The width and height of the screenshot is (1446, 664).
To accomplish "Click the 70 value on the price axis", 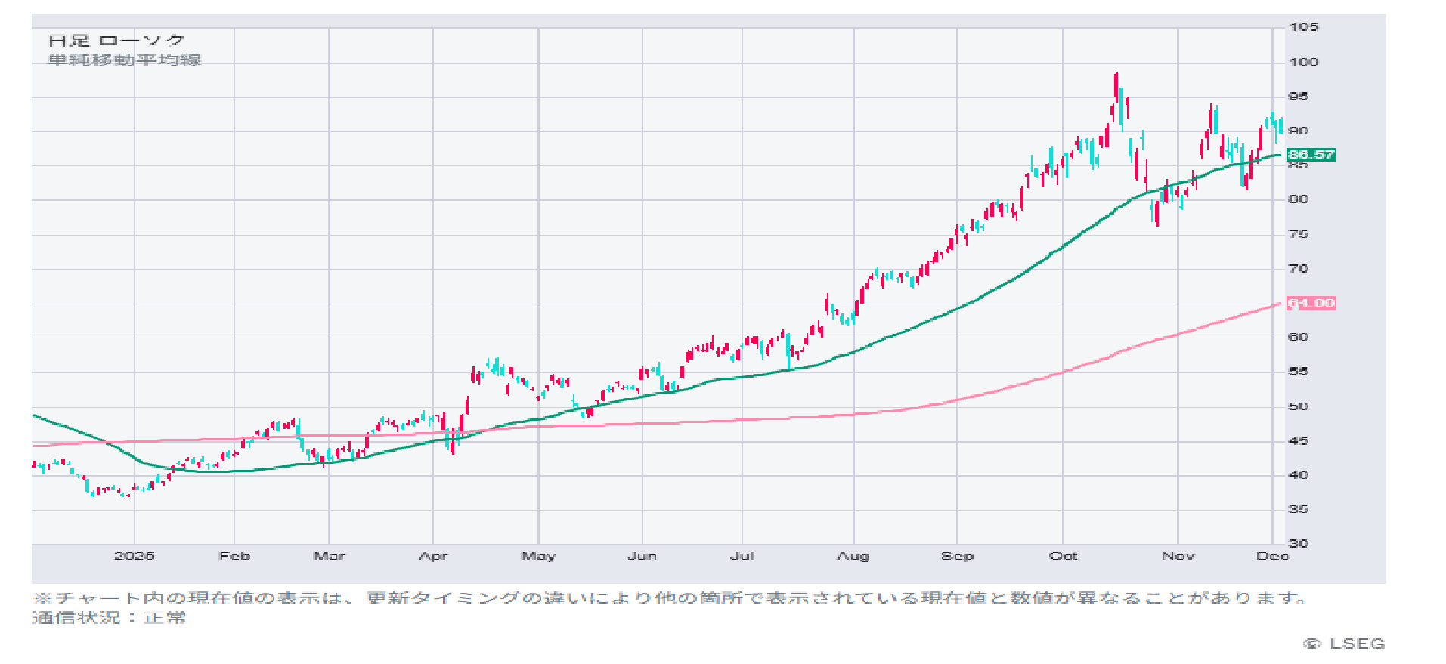I will [x=1298, y=269].
